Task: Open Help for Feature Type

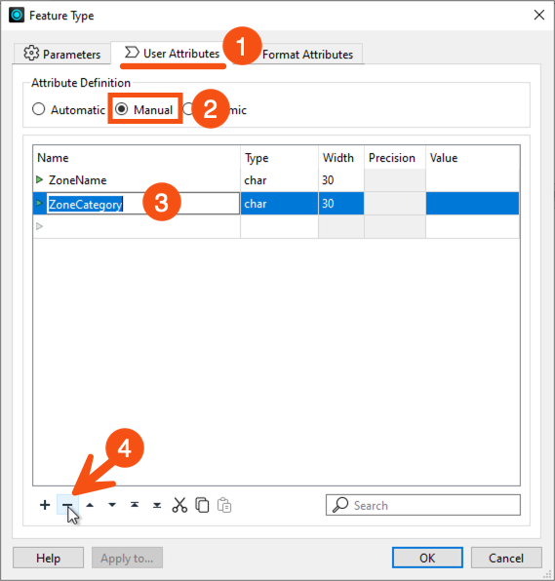Action: point(48,558)
